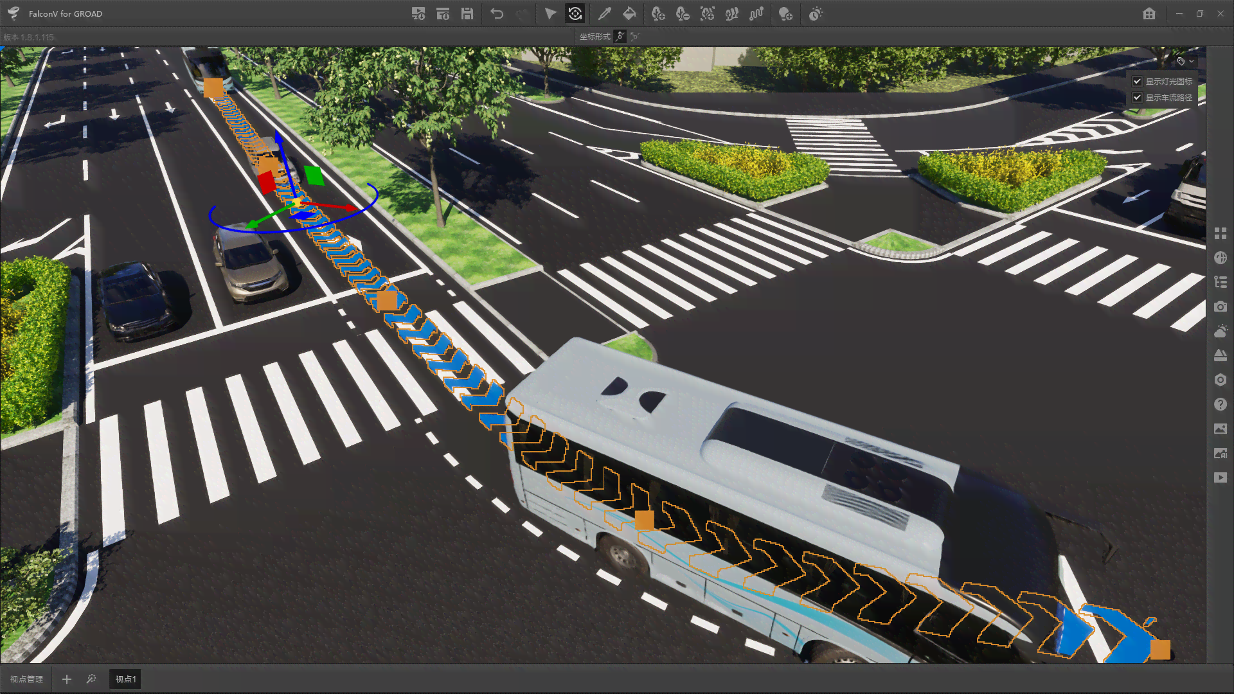This screenshot has width=1234, height=694.
Task: Add a new viewpoint with plus button
Action: click(x=66, y=679)
